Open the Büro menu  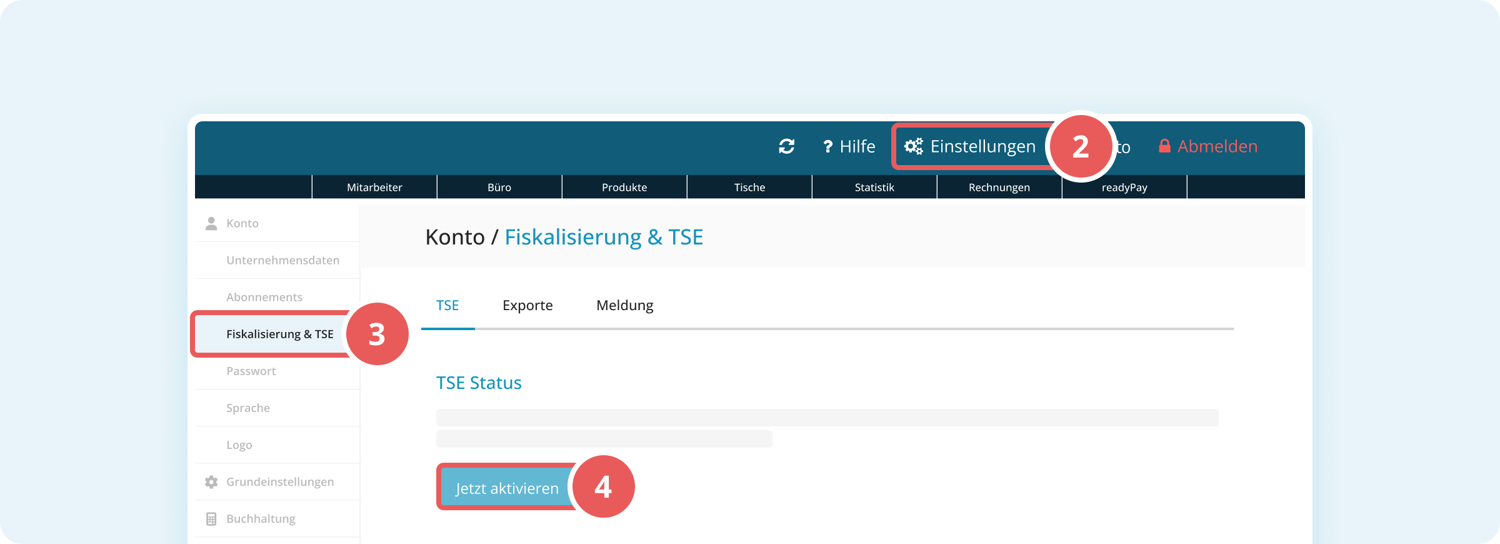point(499,187)
